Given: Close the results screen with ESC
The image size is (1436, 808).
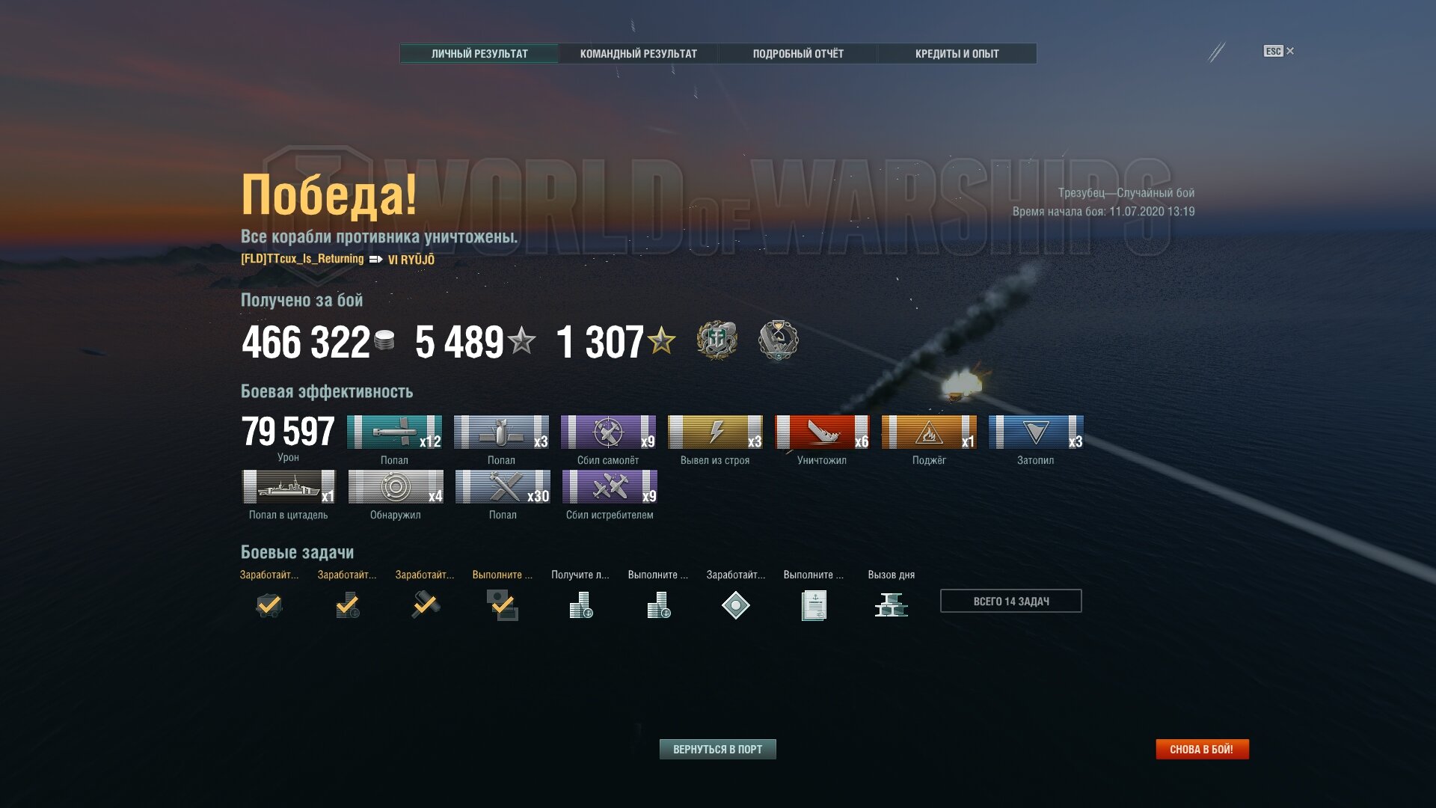Looking at the screenshot, I should [x=1279, y=51].
